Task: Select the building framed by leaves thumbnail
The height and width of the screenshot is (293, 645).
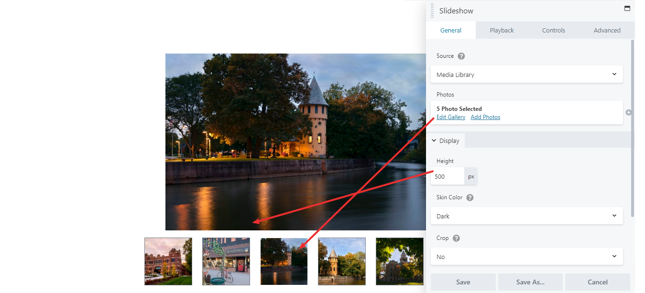Action: (x=400, y=261)
